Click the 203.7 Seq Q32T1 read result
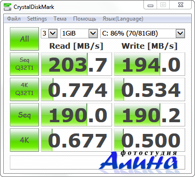195x177 pixels. 76,64
